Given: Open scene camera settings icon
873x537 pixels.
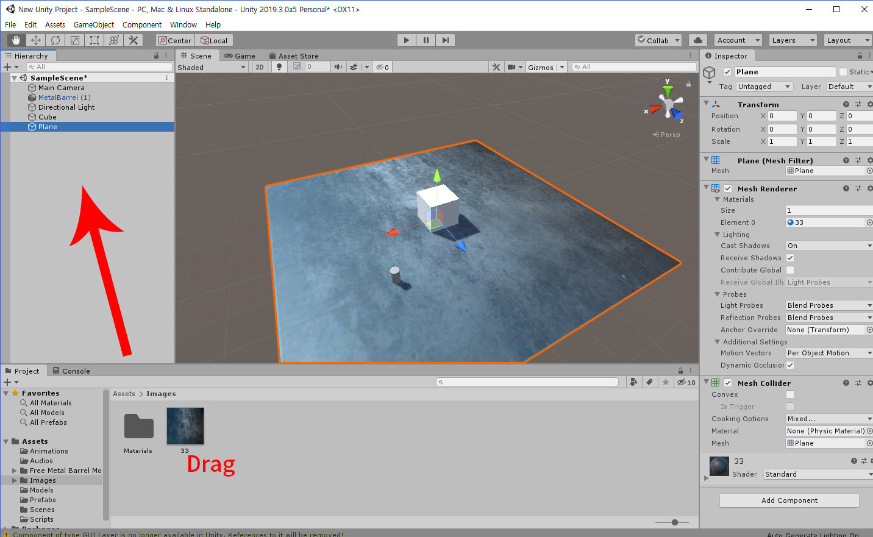Looking at the screenshot, I should tap(511, 67).
